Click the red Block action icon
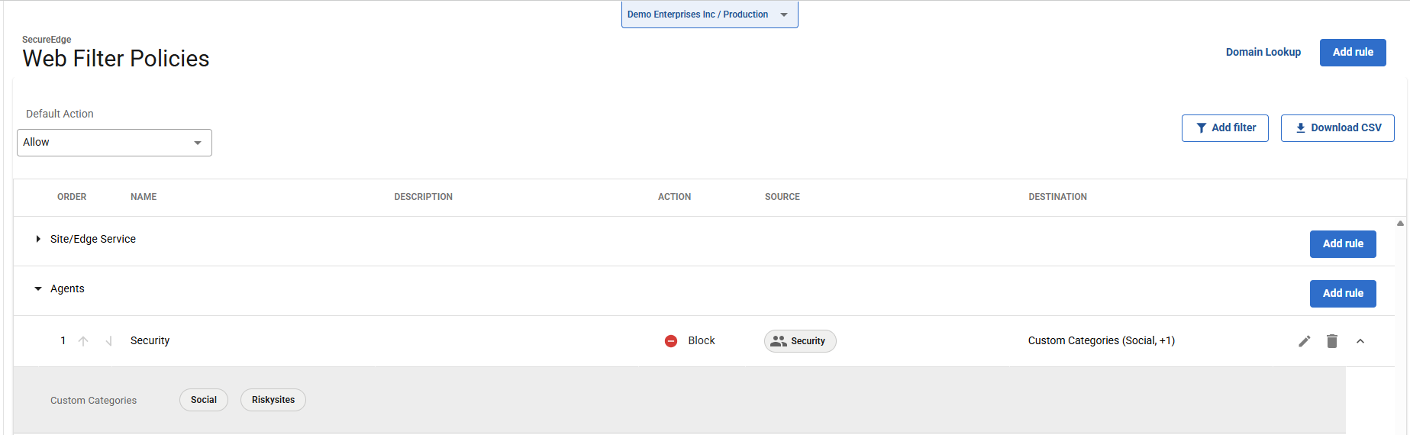1410x435 pixels. point(671,341)
